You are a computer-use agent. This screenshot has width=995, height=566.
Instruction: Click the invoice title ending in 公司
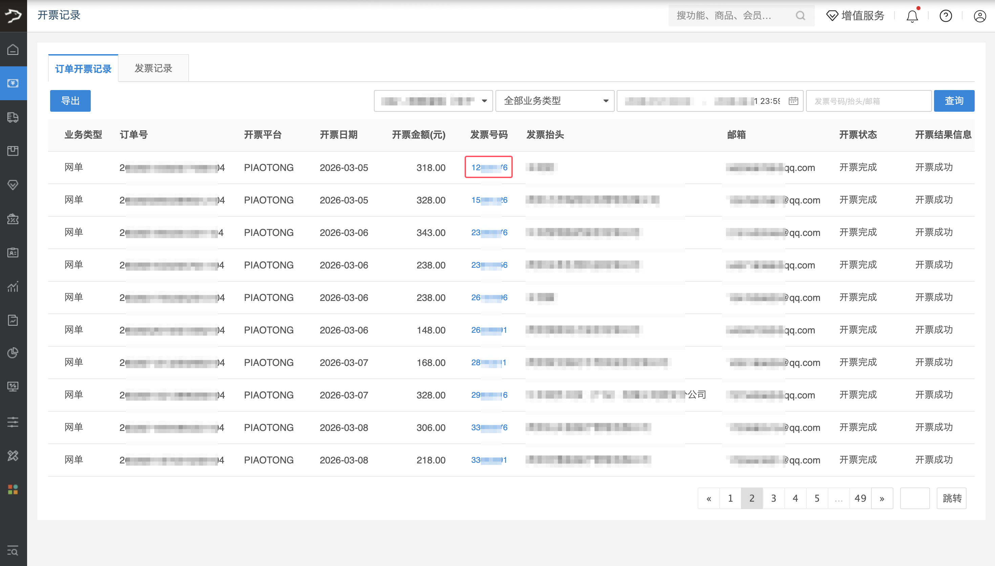(x=616, y=395)
